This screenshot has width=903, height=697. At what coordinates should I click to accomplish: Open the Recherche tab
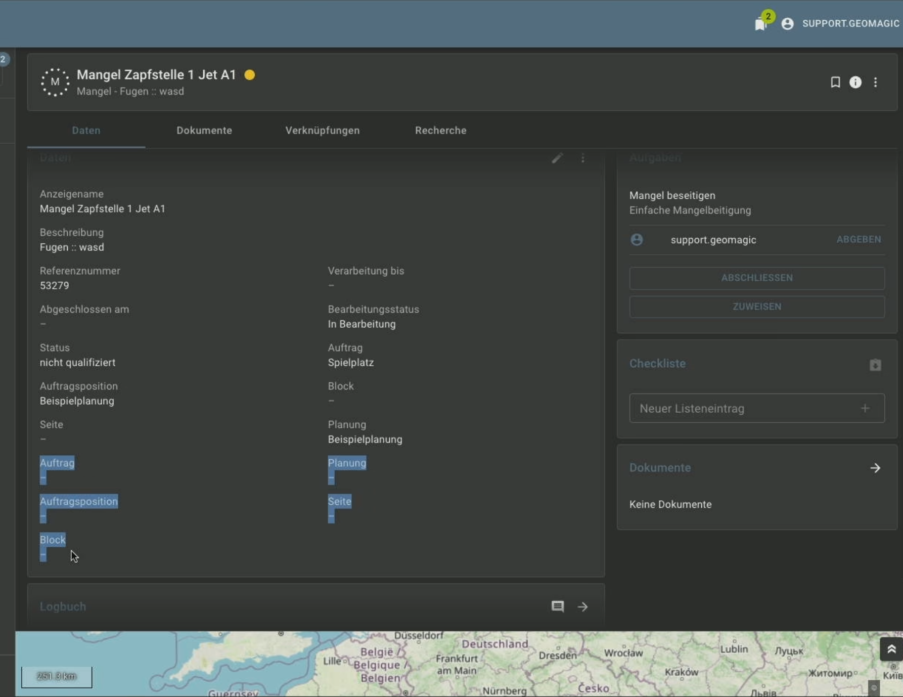440,130
